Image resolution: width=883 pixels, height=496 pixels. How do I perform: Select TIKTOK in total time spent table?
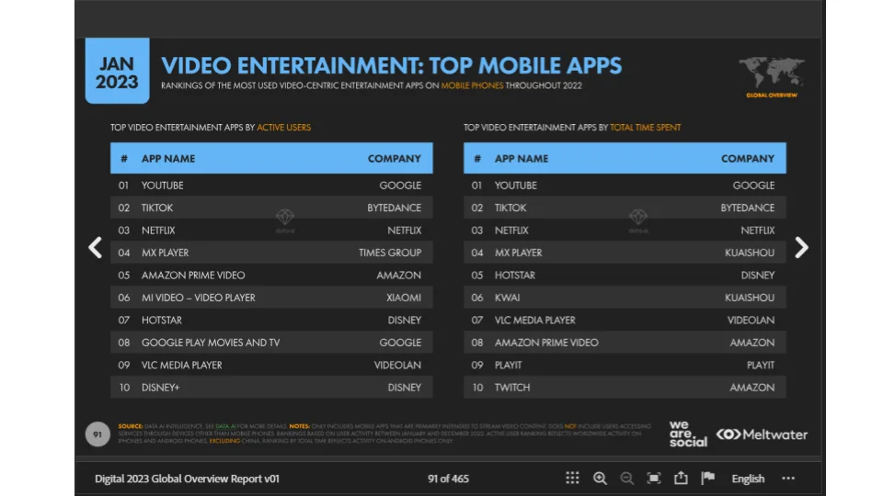pyautogui.click(x=510, y=208)
